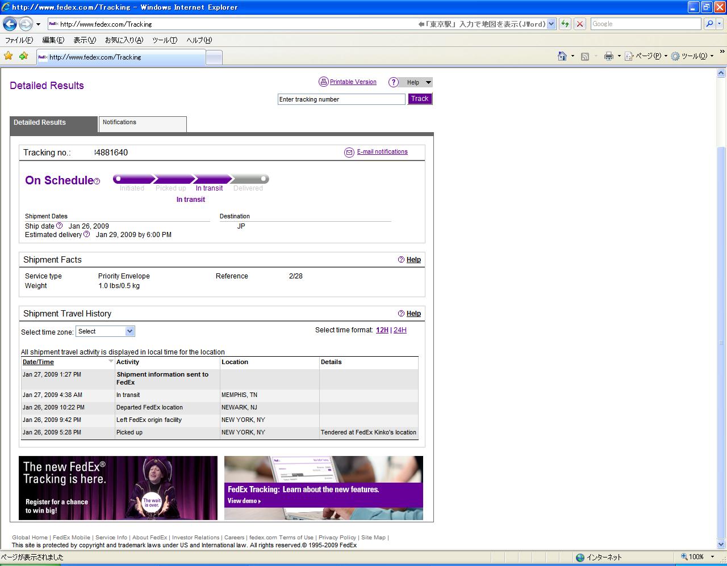Open the recent pages dropdown arrow
This screenshot has height=566, width=727.
[38, 24]
